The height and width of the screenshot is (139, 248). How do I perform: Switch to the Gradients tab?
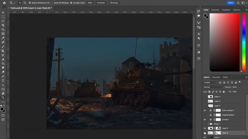tap(226, 10)
